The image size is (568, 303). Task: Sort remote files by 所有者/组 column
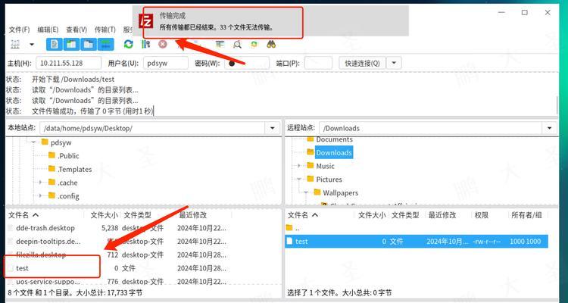526,215
